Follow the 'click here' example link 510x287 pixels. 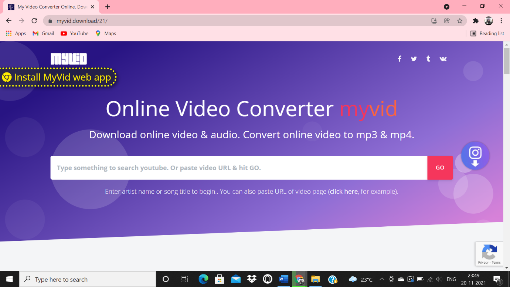point(344,192)
